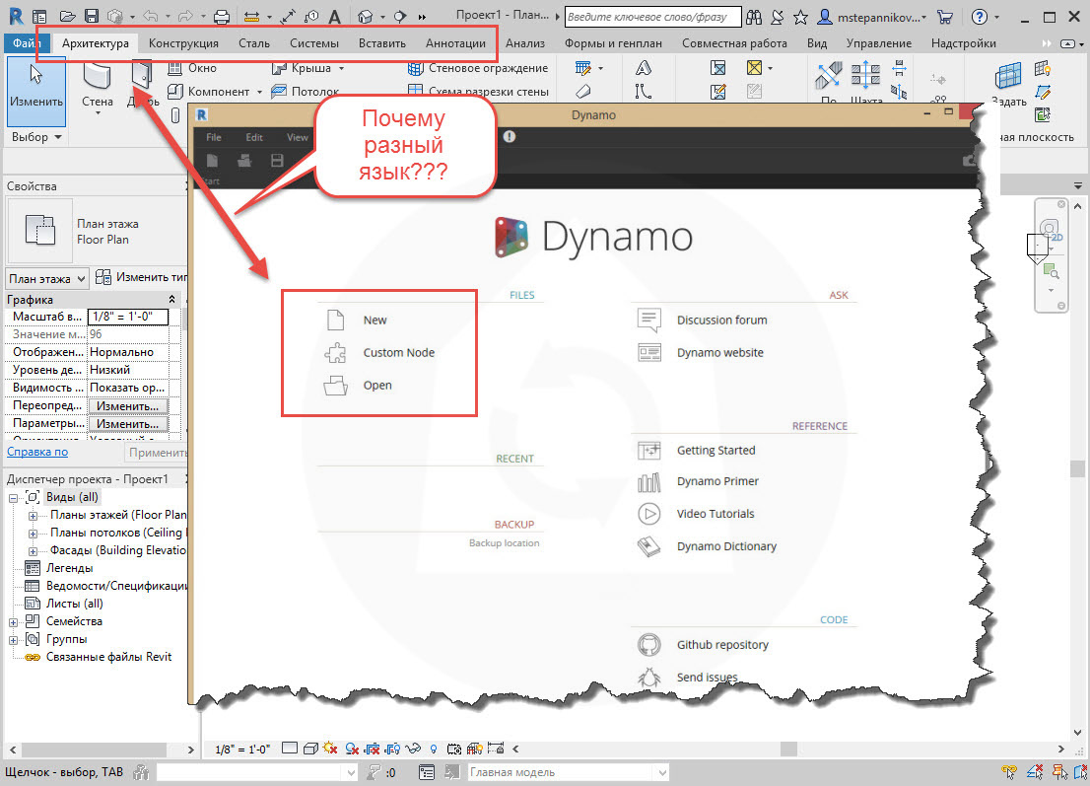
Task: Switch to the Надстройки ribbon tab
Action: 964,43
